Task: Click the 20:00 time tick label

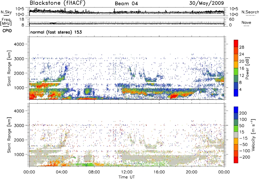Action: coord(191,172)
